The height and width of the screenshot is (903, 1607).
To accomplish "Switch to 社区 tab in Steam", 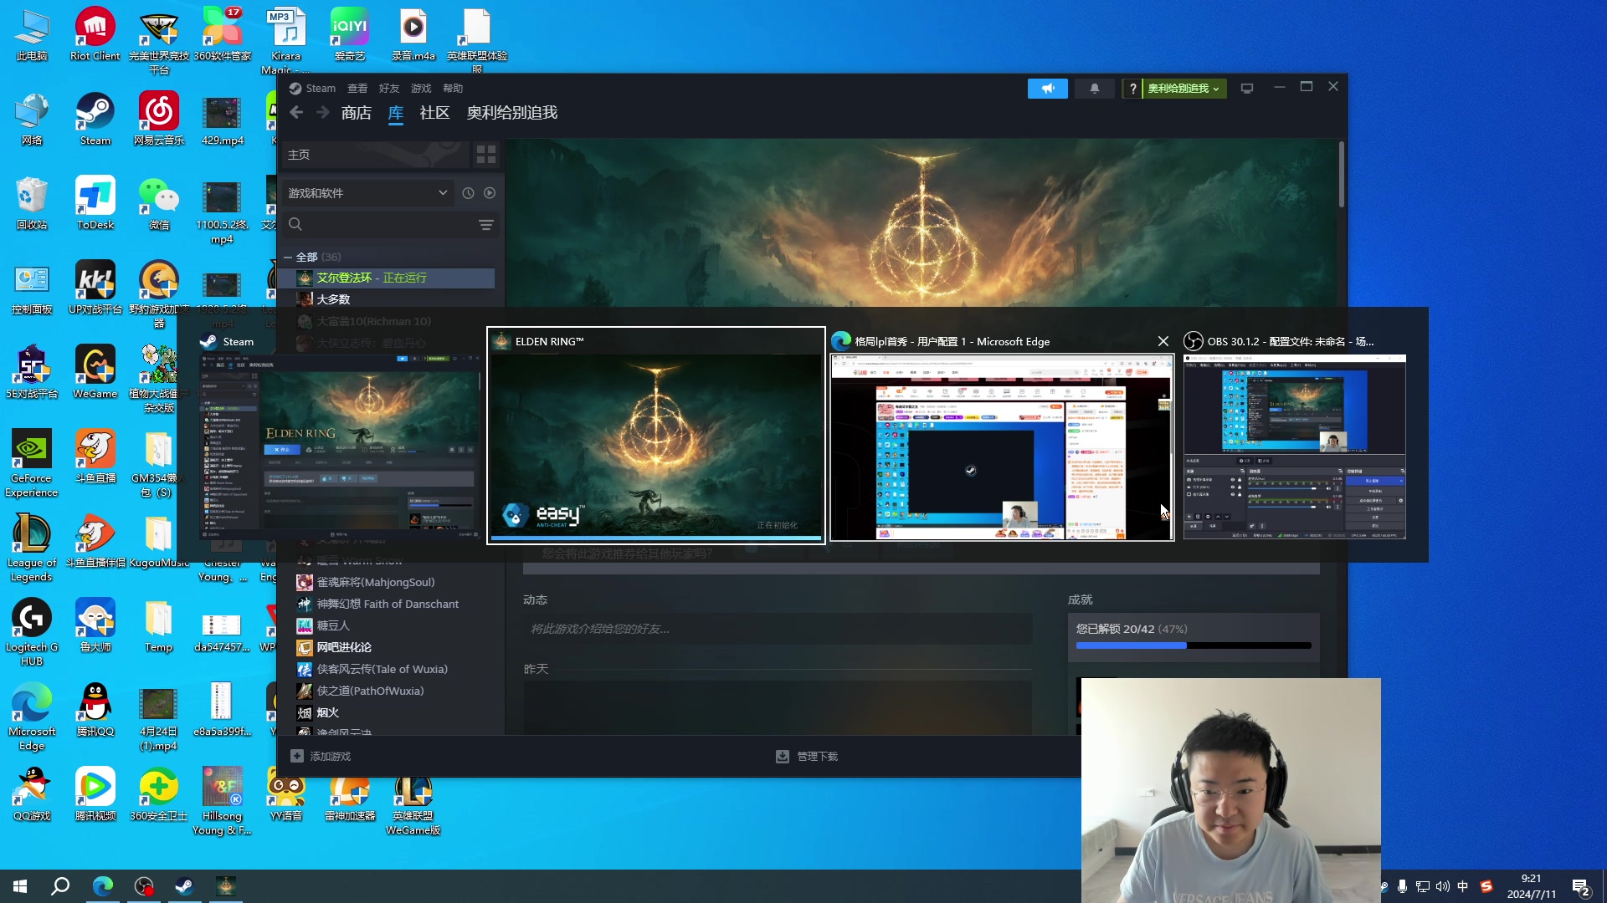I will click(x=434, y=113).
